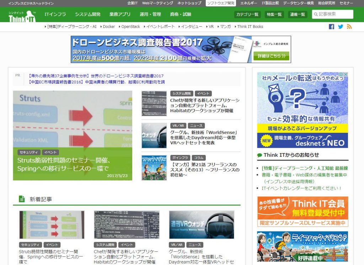Screen dimensions: 364x265
Task: Focus the 記事検索 search field
Action: (332, 14)
